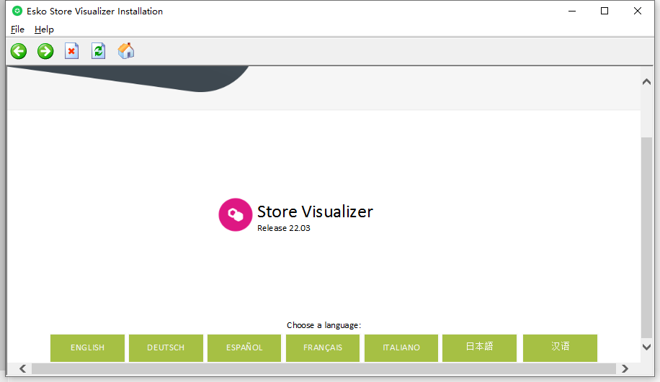Choose ESPAÑOL as the language
This screenshot has height=382, width=660.
click(244, 348)
